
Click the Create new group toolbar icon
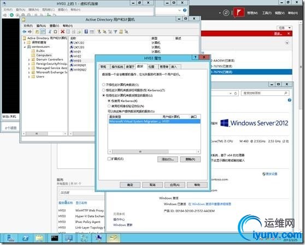[104, 32]
